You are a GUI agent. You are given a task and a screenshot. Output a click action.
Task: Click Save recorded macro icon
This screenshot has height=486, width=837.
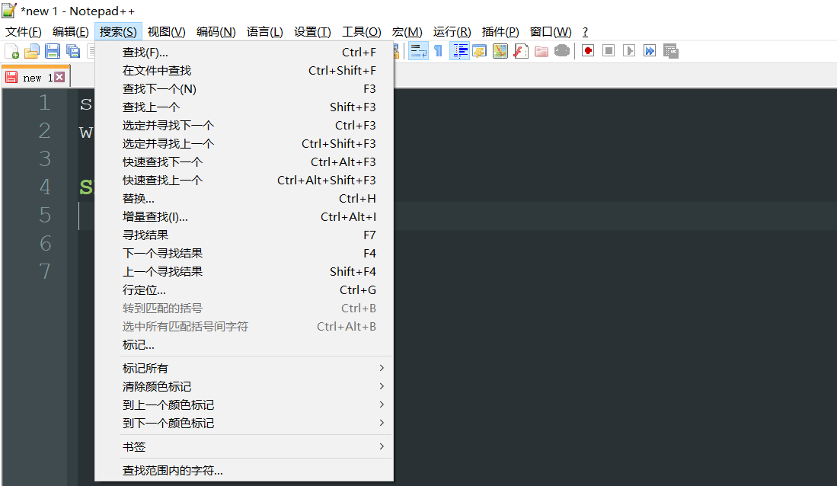click(670, 51)
